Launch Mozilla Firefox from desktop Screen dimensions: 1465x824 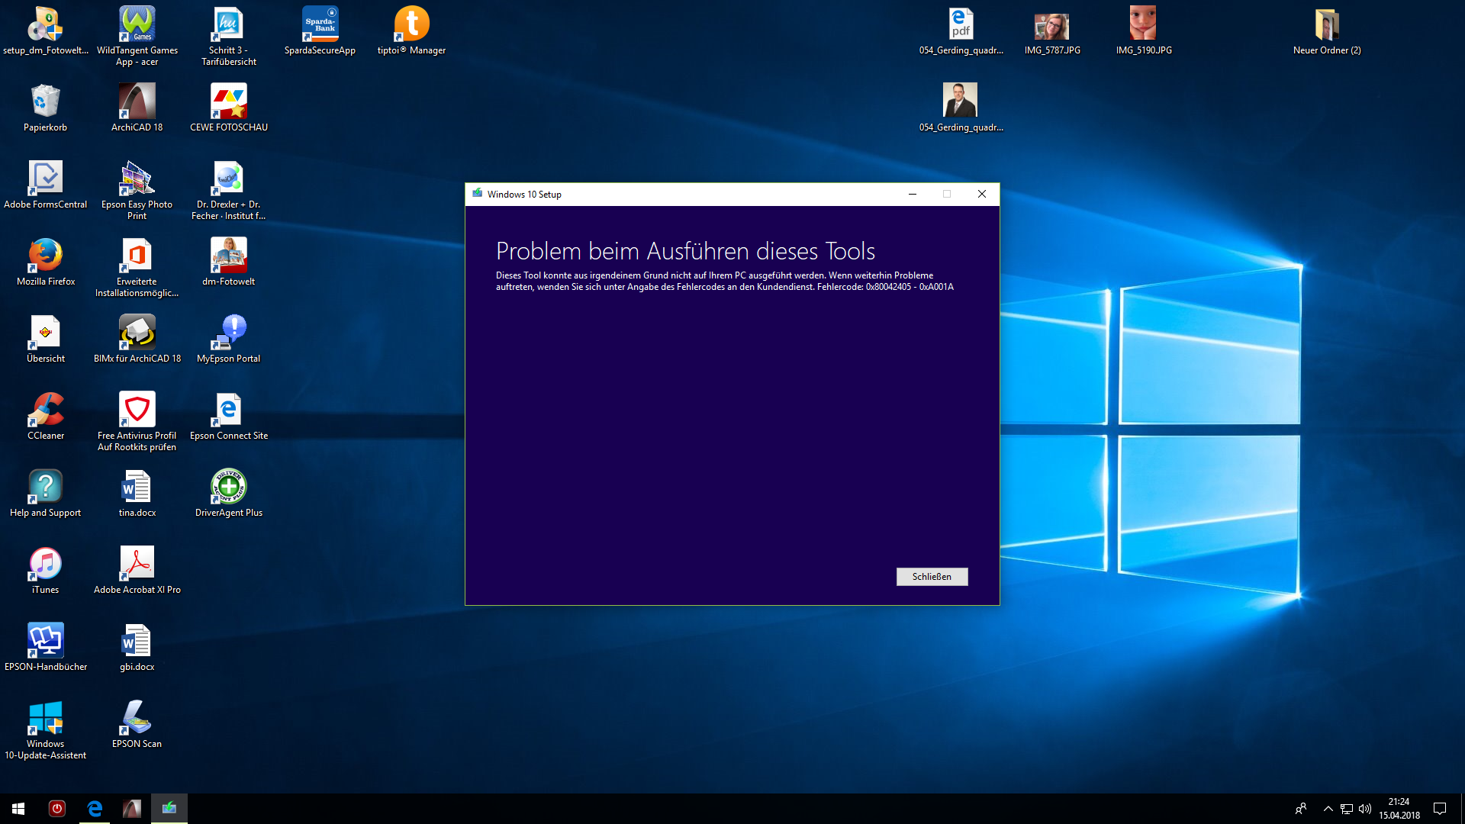coord(46,262)
